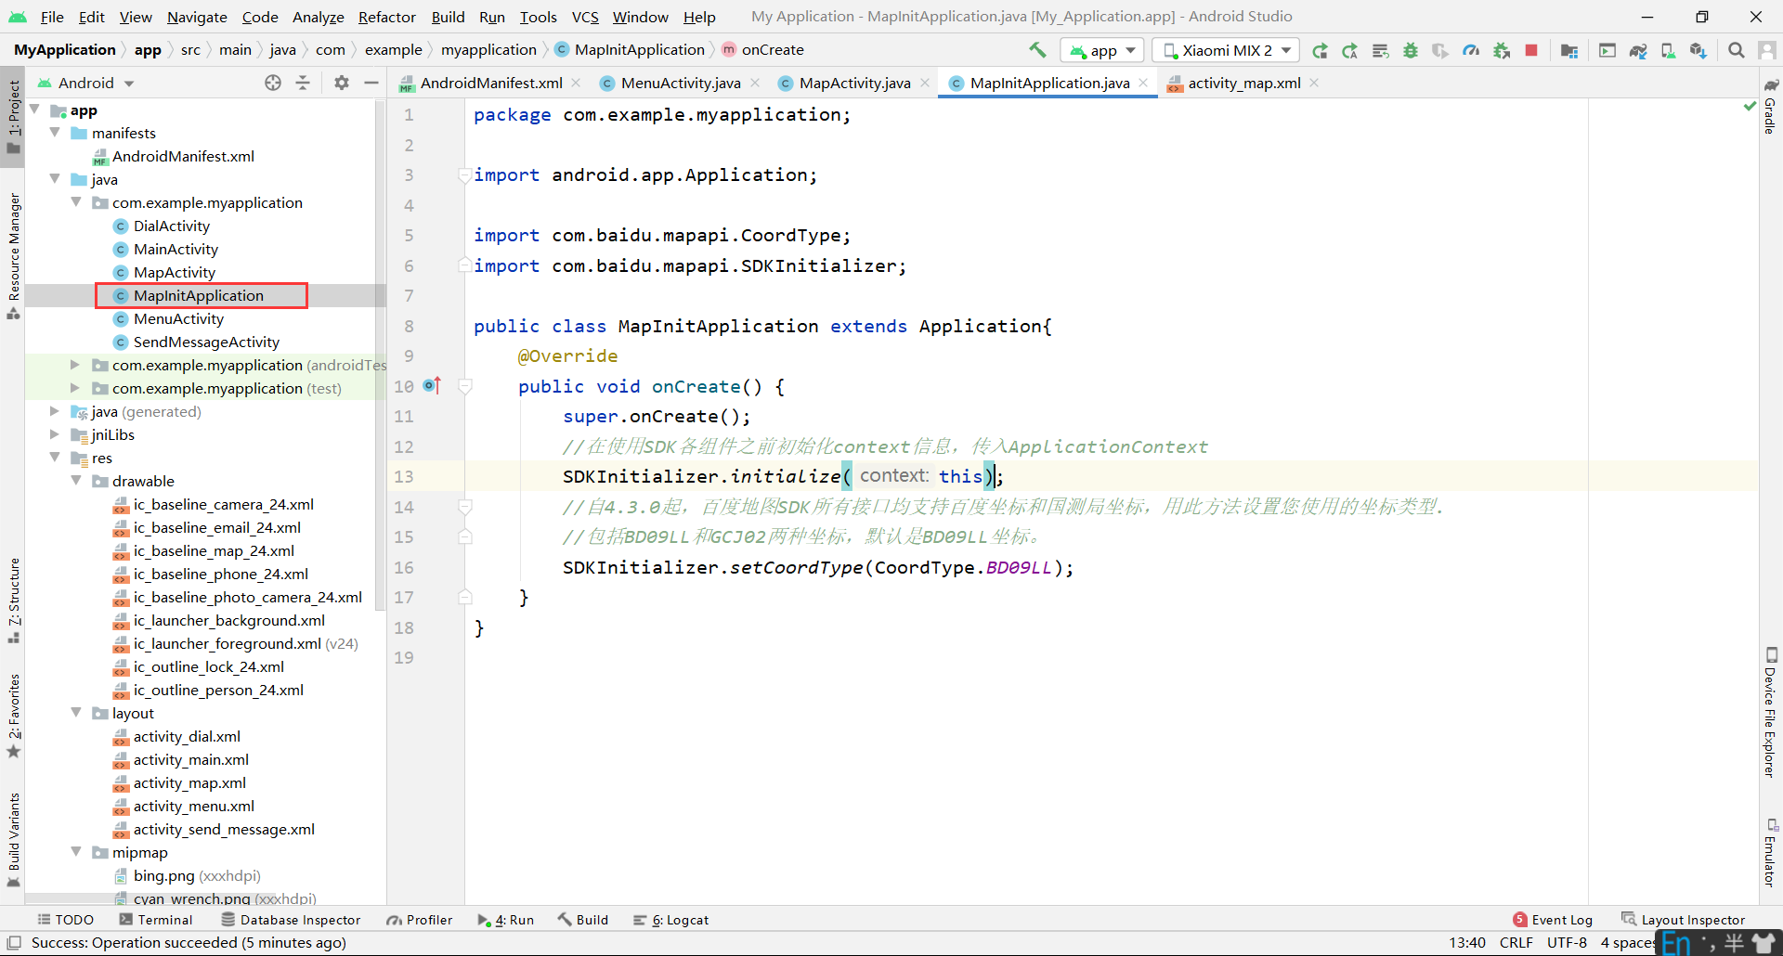The image size is (1783, 956).
Task: Switch input language via the En indicator
Action: [x=1677, y=941]
